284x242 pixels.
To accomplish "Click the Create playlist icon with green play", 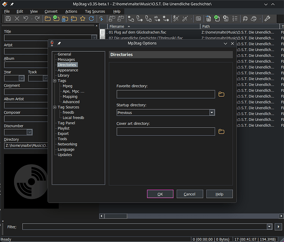I will (217, 18).
